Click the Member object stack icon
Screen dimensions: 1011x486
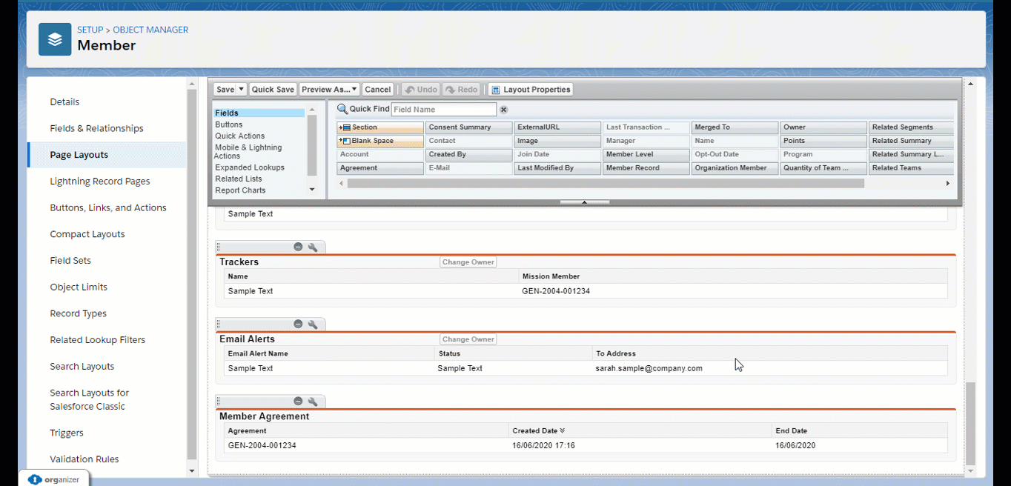coord(55,39)
